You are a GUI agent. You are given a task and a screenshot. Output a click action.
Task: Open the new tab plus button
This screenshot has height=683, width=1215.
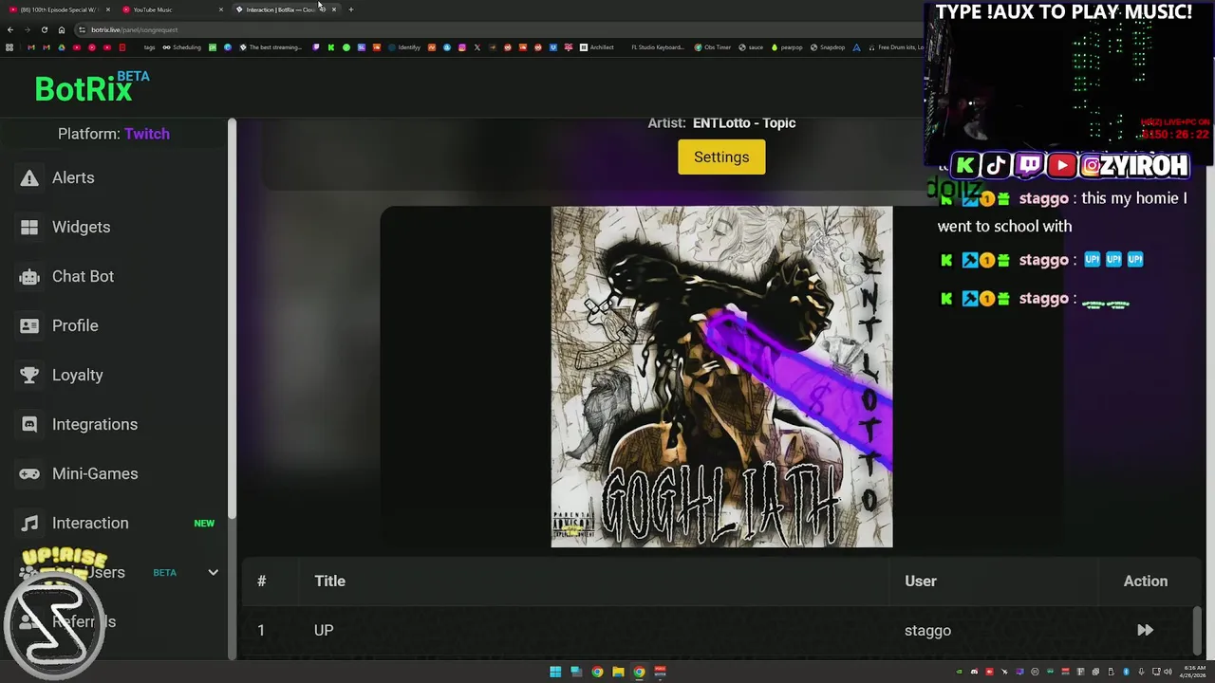coord(351,9)
